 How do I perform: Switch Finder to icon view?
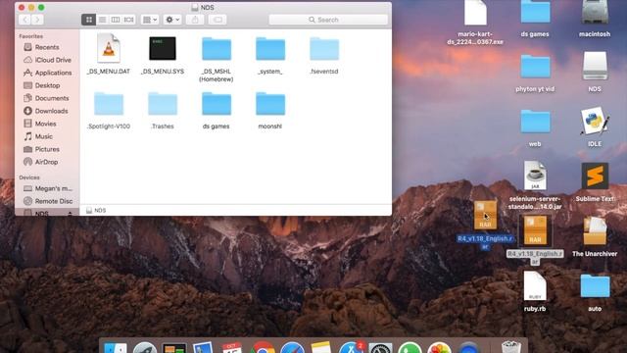(x=89, y=20)
